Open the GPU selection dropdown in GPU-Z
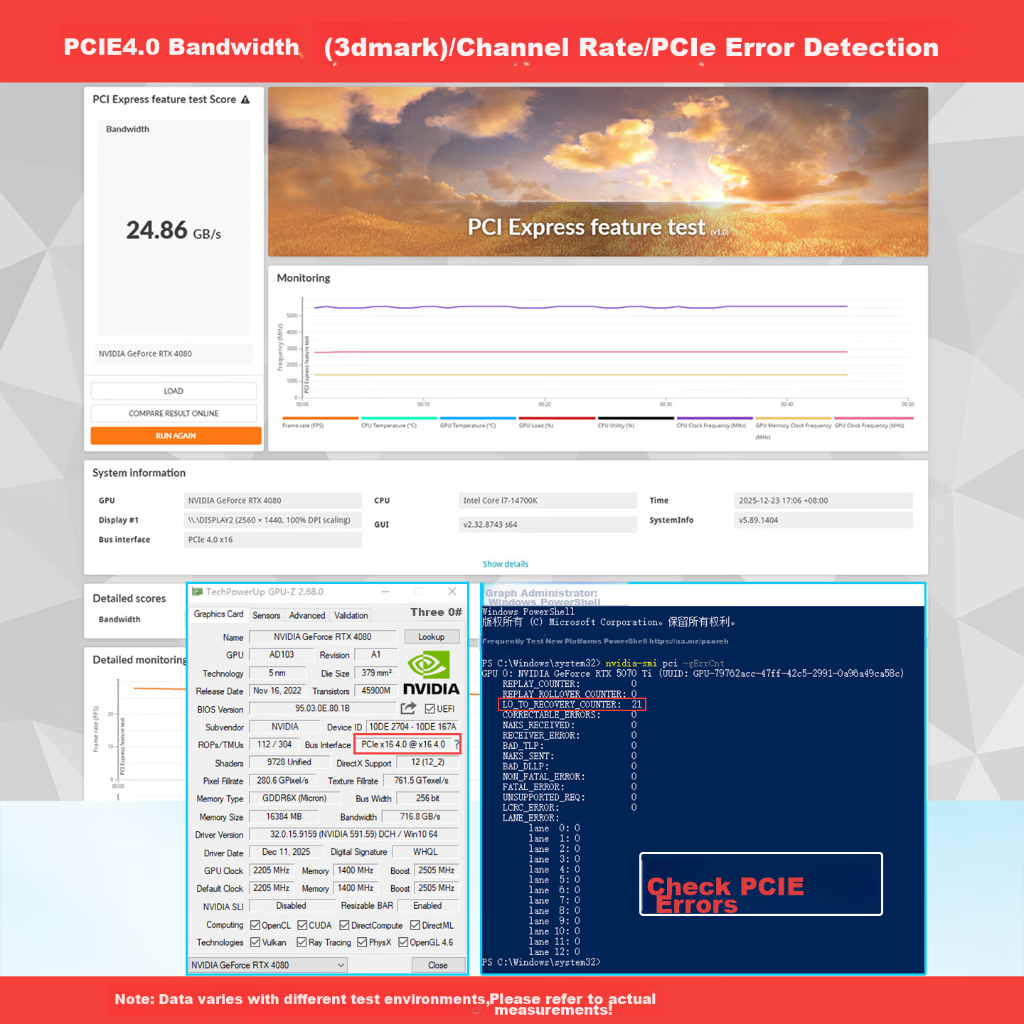 tap(268, 965)
